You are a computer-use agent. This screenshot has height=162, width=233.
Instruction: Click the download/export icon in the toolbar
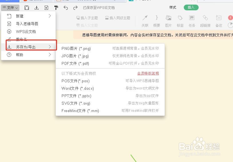pos(37,7)
